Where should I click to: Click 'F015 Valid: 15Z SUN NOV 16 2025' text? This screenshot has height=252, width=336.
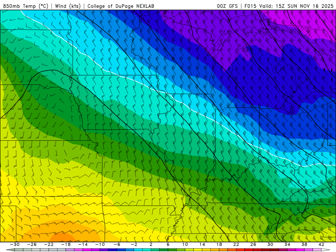click(x=289, y=6)
